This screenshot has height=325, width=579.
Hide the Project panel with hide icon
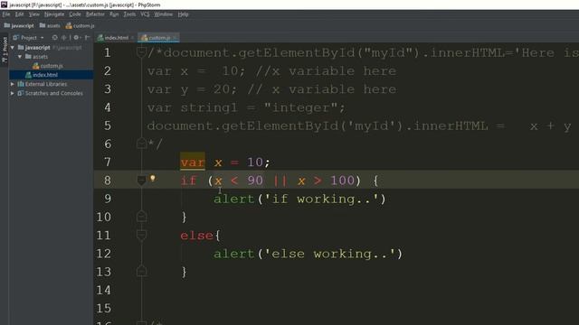point(87,38)
